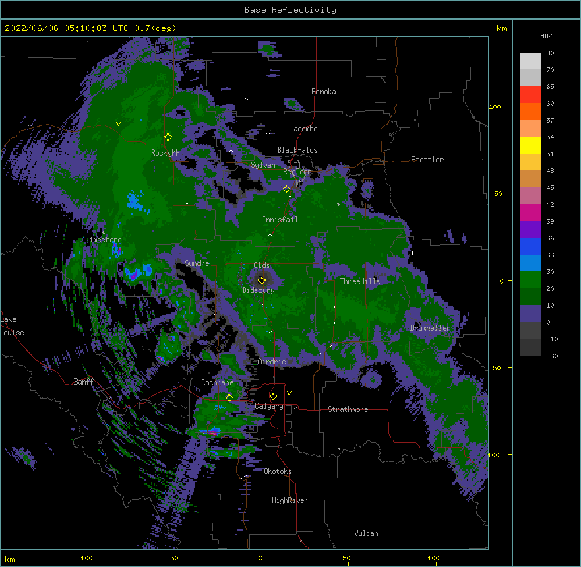
Task: Click the Okotoks town label
Action: click(278, 471)
